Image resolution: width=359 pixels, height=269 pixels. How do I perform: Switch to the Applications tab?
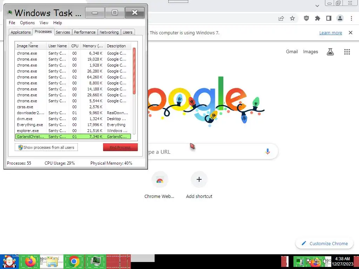click(x=21, y=32)
